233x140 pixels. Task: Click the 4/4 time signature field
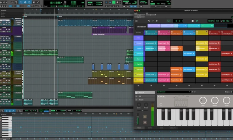click(217, 21)
